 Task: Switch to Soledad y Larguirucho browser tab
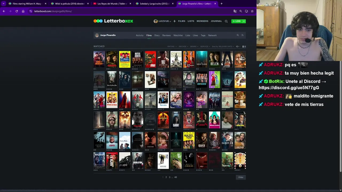pos(155,4)
